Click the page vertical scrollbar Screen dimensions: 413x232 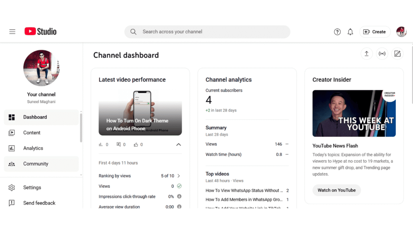[x=412, y=75]
